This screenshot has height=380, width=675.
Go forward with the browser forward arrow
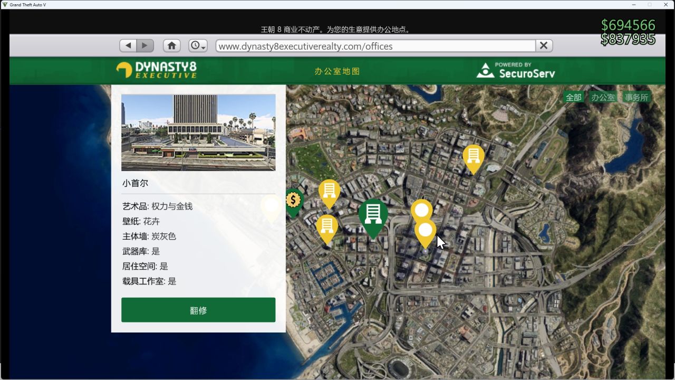point(146,46)
